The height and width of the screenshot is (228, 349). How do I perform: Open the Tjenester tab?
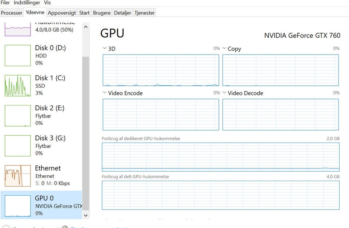145,13
